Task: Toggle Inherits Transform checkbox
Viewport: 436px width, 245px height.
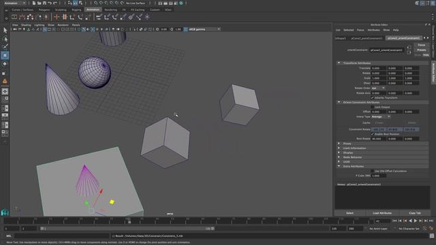Action: coord(373,98)
